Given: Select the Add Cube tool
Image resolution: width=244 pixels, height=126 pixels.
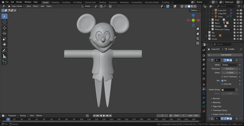Looking at the screenshot, I should click(x=4, y=62).
